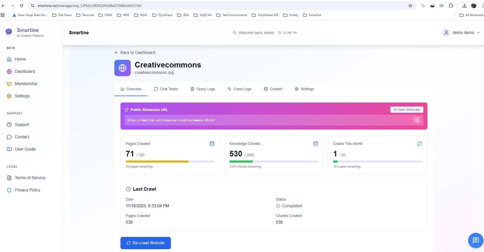The image size is (484, 252).
Task: Click the browser forward arrow
Action: 12,5
